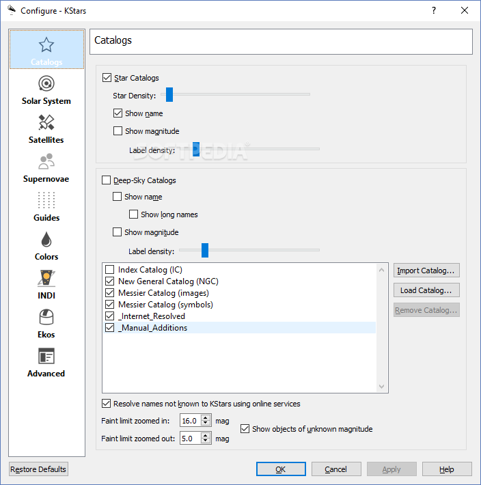Image resolution: width=481 pixels, height=485 pixels.
Task: Open Supernovae settings icon
Action: point(46,161)
